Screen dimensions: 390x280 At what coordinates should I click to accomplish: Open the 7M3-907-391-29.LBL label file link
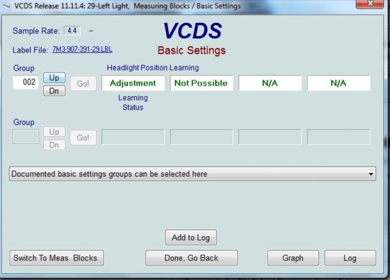[82, 49]
